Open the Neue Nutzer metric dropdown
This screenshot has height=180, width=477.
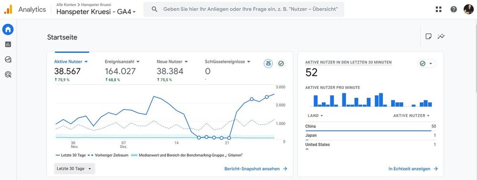point(172,61)
